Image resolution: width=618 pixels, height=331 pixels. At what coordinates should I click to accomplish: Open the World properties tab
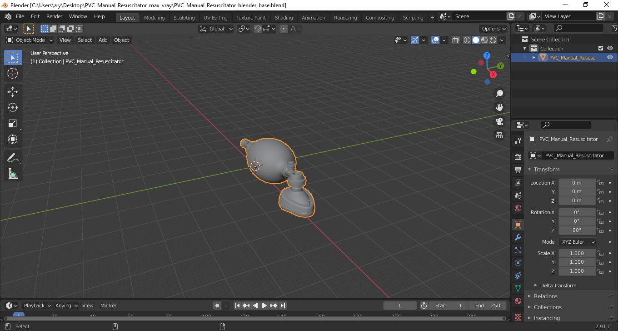tap(518, 208)
